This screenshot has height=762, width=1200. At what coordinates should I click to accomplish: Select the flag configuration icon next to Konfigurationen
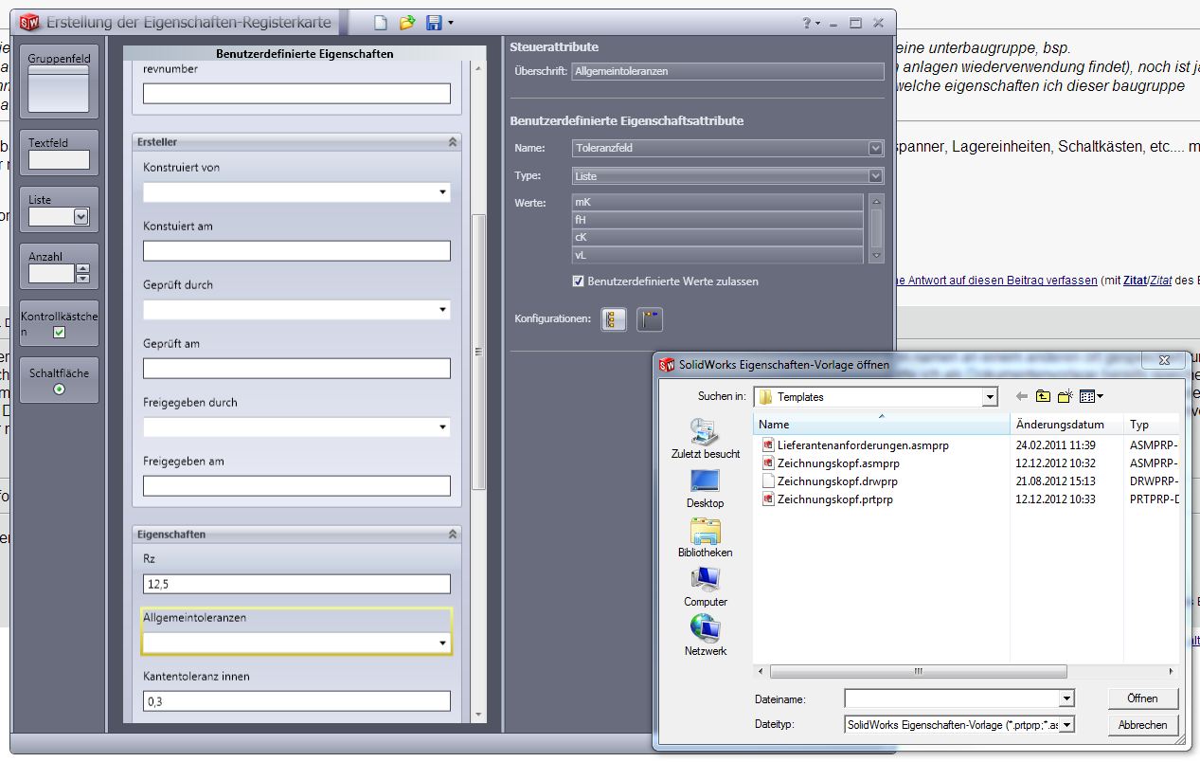650,319
